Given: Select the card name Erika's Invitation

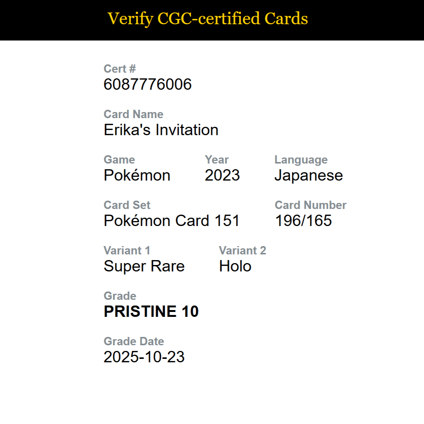Looking at the screenshot, I should [161, 129].
